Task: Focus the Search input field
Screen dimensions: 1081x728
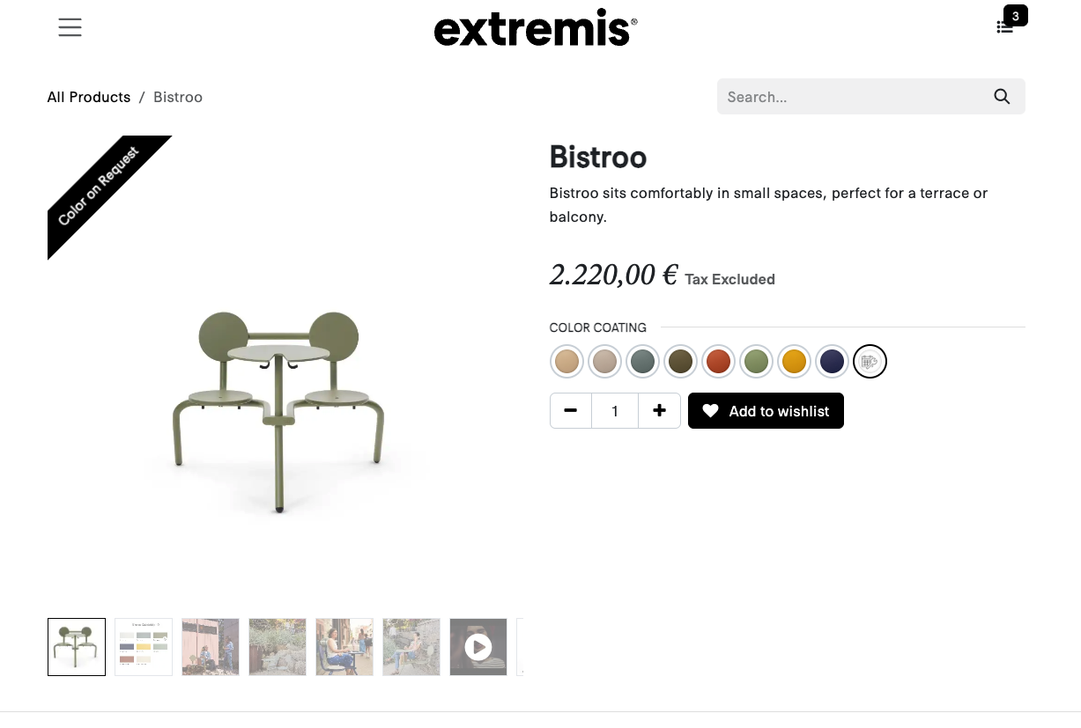Action: 850,97
